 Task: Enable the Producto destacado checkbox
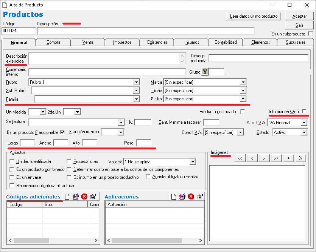pos(243,112)
